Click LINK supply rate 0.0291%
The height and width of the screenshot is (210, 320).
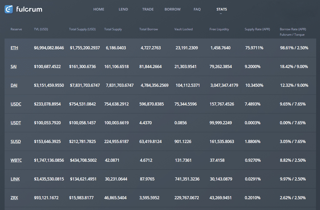click(x=253, y=179)
